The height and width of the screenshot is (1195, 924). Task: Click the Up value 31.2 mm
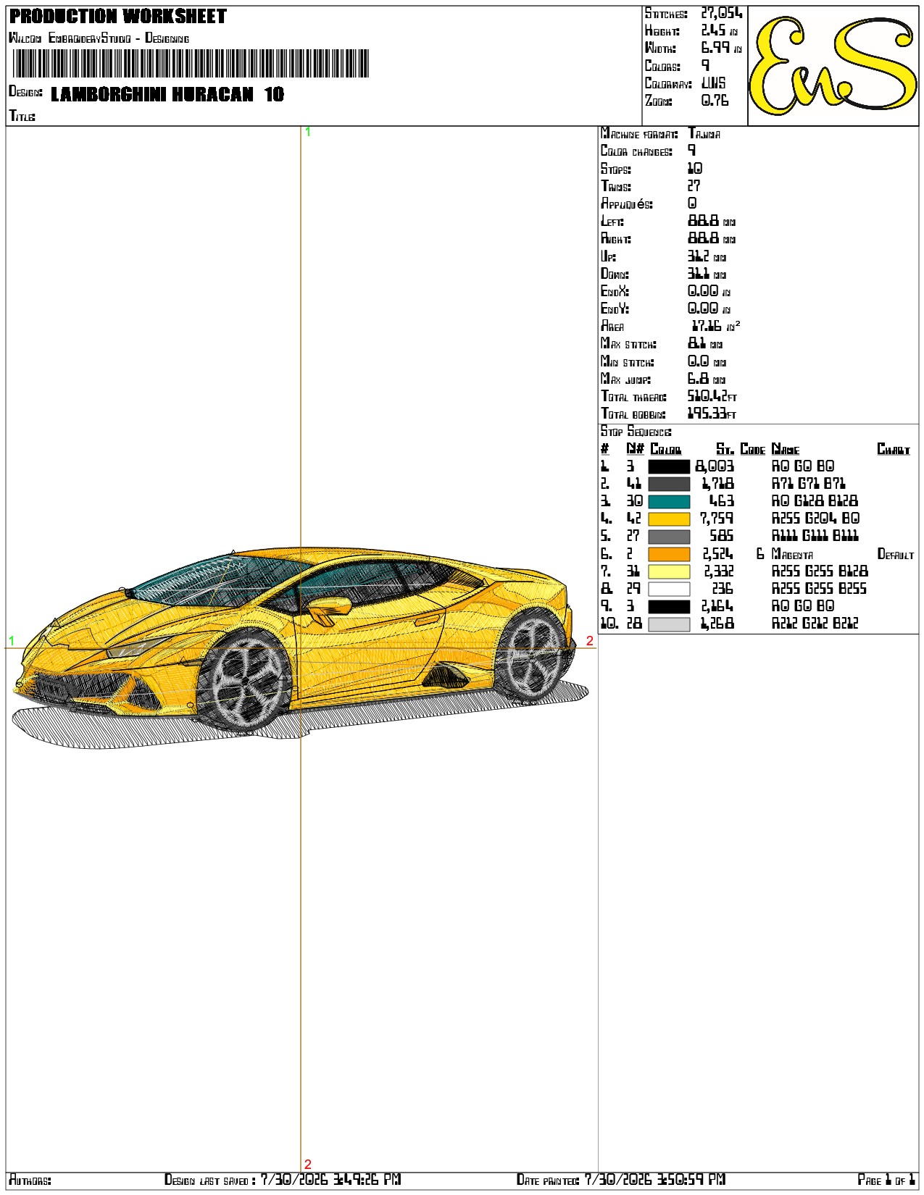coord(707,256)
